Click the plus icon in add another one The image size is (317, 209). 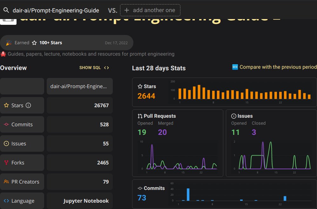pos(126,10)
